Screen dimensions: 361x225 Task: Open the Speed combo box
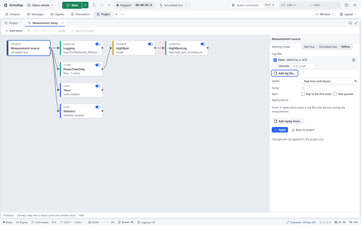pyautogui.click(x=329, y=81)
